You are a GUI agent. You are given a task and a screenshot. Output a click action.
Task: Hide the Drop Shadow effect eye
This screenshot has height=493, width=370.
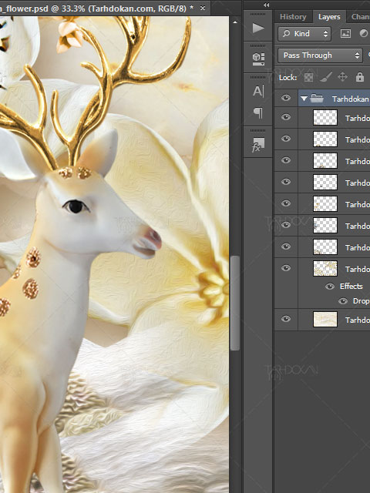(x=343, y=301)
